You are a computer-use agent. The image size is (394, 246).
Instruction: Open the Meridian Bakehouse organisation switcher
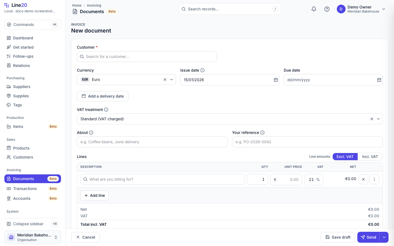(33, 237)
